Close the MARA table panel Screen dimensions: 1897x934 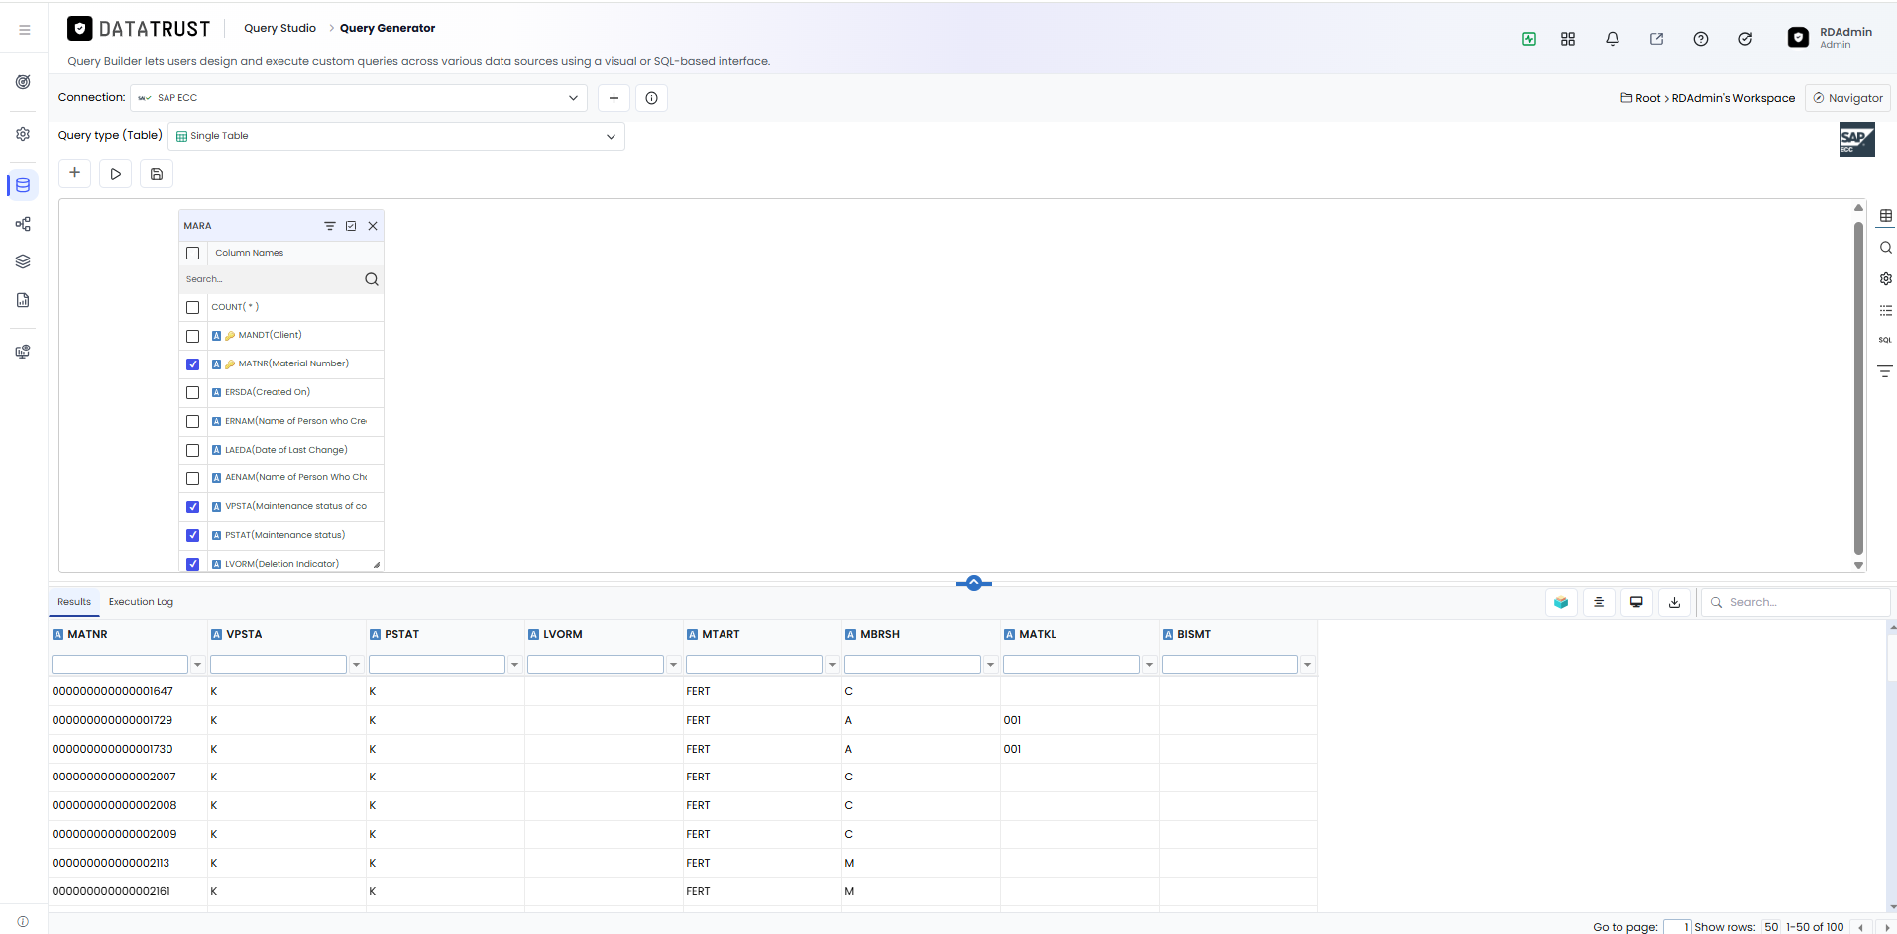(373, 226)
